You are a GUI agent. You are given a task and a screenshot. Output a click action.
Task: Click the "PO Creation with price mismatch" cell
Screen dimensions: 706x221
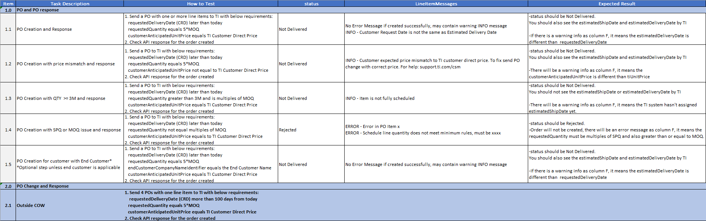click(66, 64)
